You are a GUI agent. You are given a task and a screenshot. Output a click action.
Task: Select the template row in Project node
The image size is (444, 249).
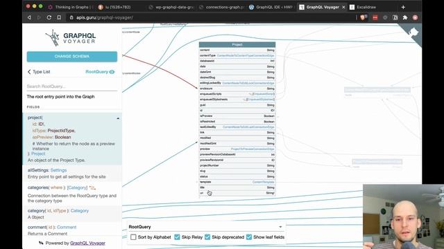pos(237,182)
